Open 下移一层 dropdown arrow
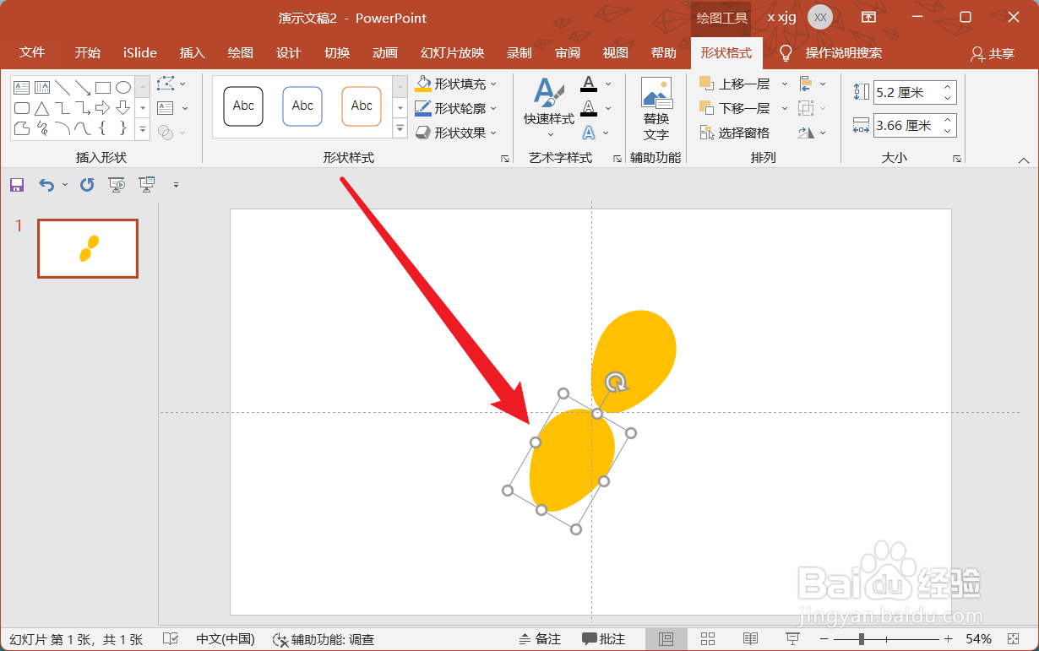Screen dimensions: 1039x651 784,108
